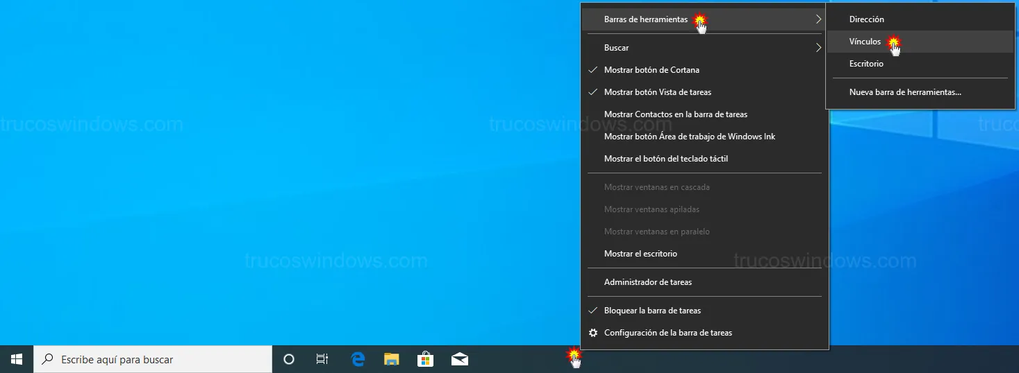Open the Mail app icon
Image resolution: width=1019 pixels, height=373 pixels.
point(459,359)
